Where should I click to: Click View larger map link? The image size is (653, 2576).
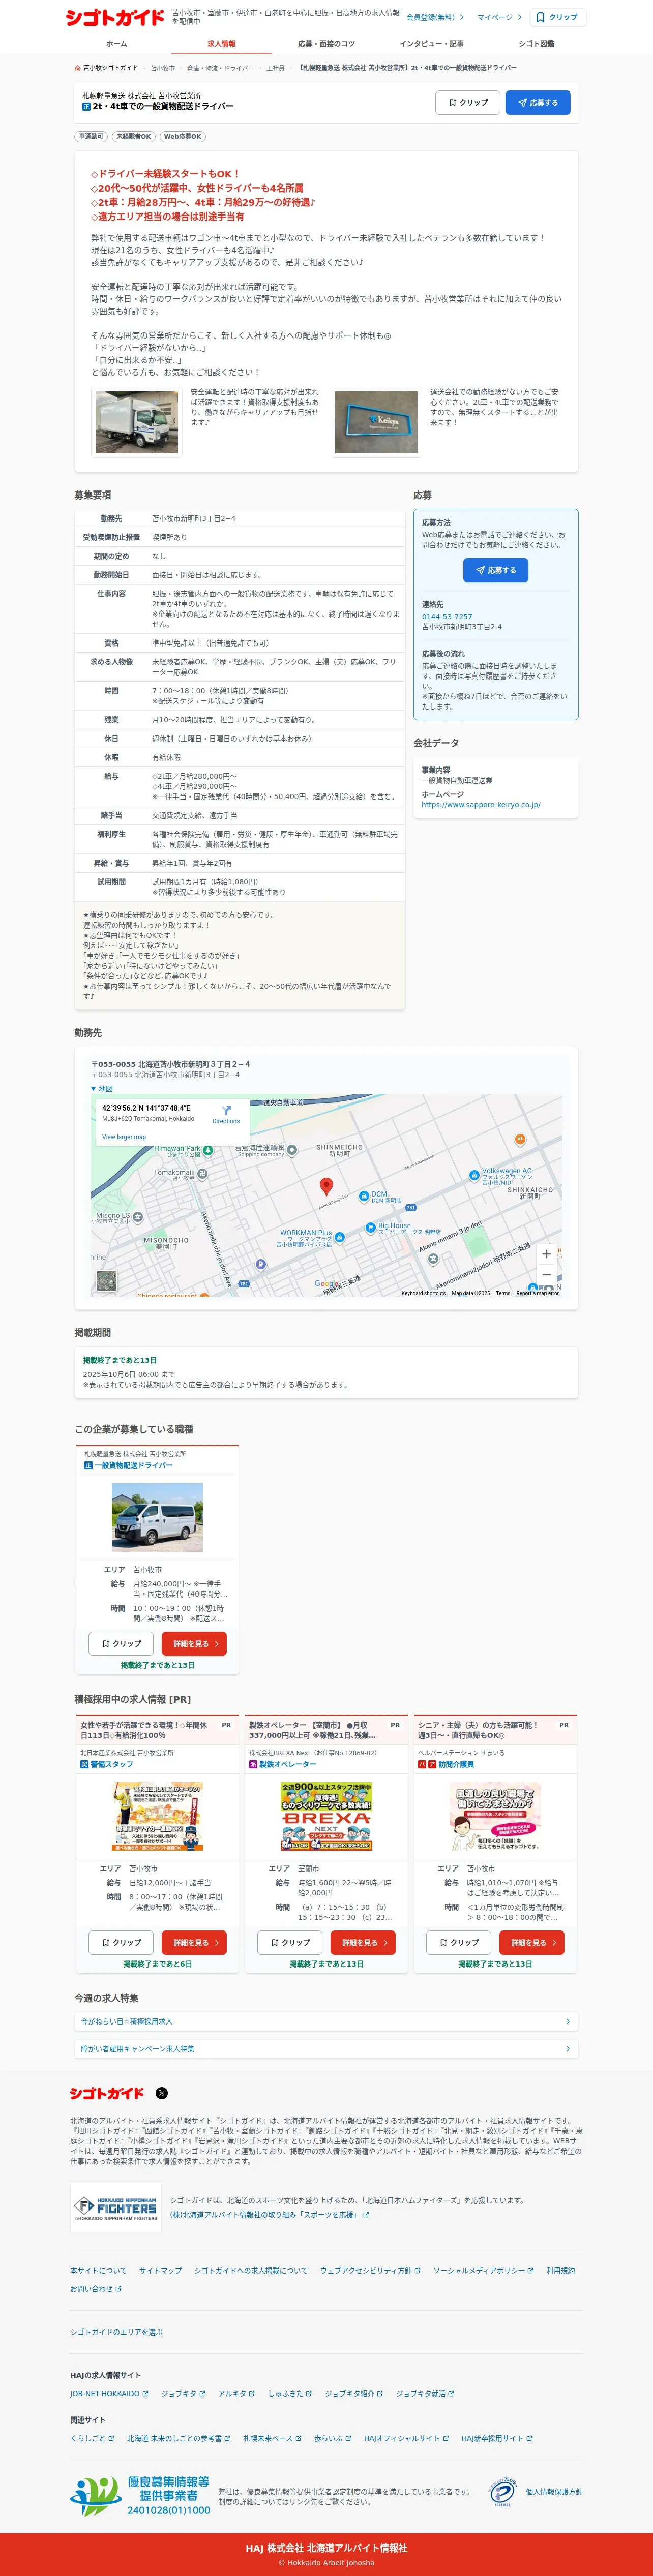click(124, 1137)
